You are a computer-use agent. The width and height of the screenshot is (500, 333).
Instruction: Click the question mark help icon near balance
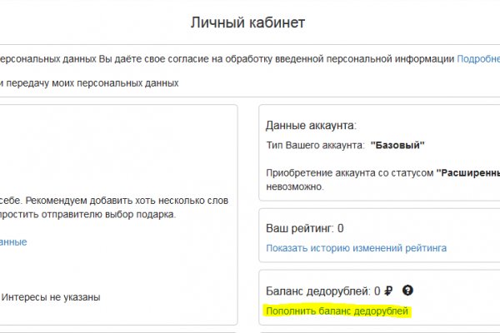tap(407, 291)
